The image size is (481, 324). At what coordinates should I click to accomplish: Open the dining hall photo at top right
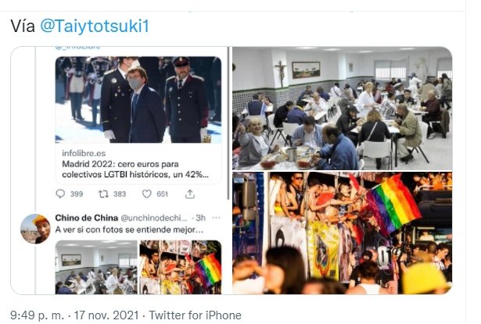point(342,109)
